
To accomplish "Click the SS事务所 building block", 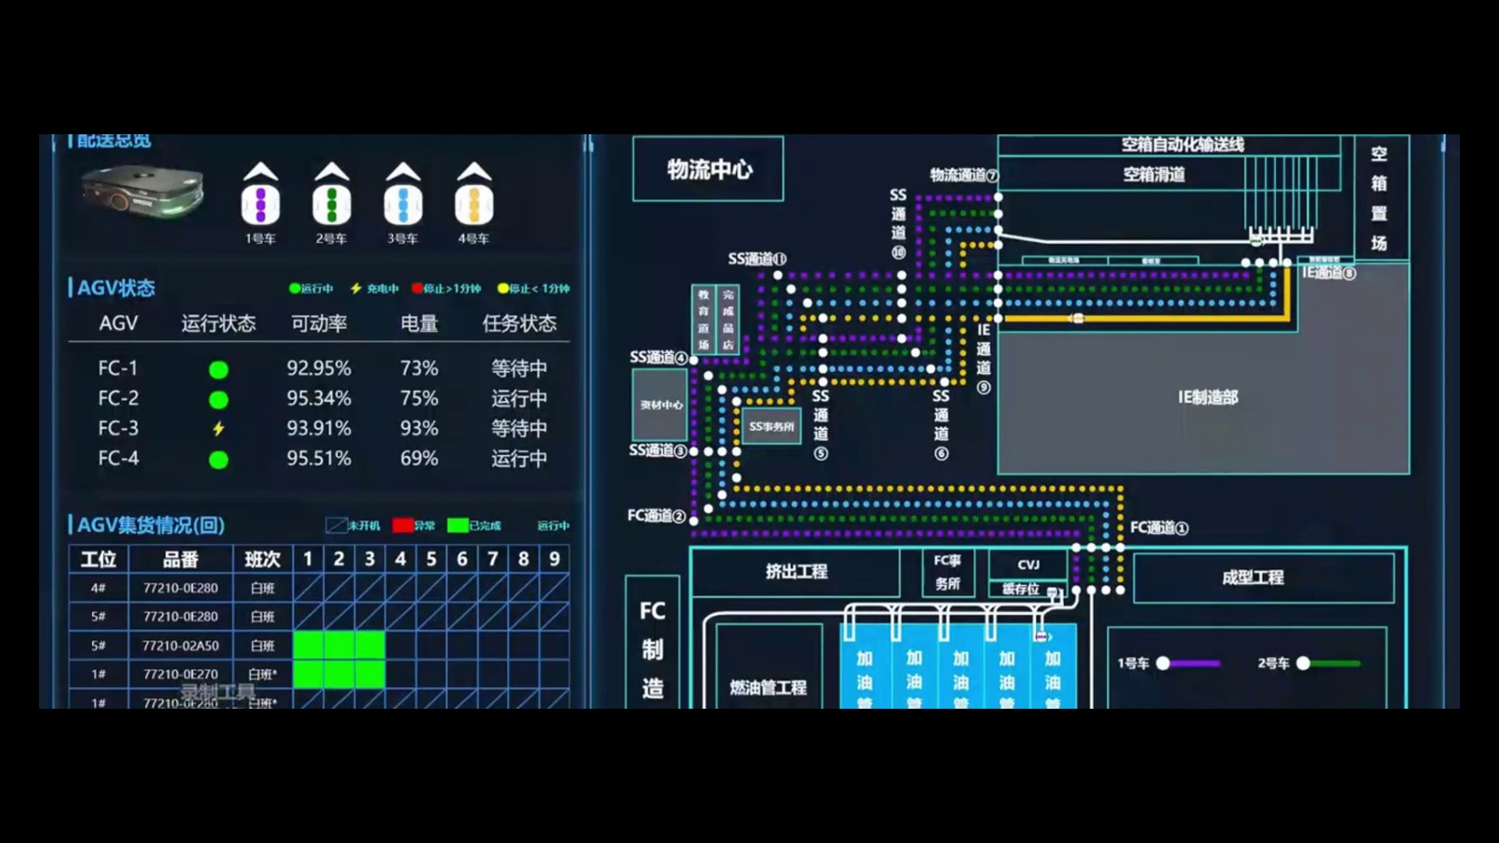I will 771,426.
